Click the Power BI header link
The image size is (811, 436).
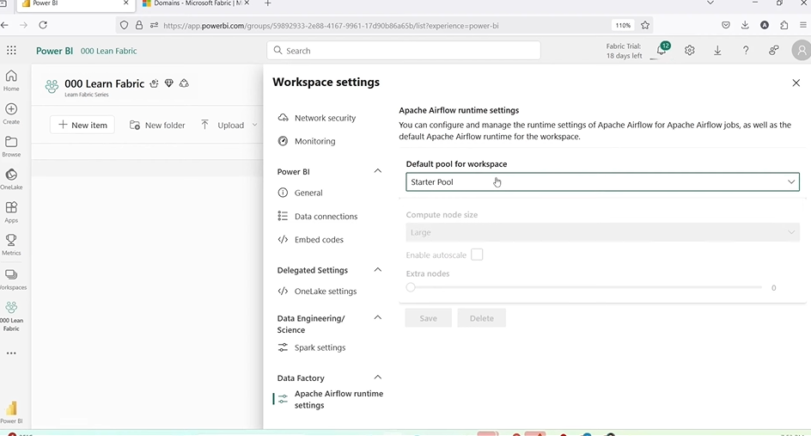[x=54, y=51]
